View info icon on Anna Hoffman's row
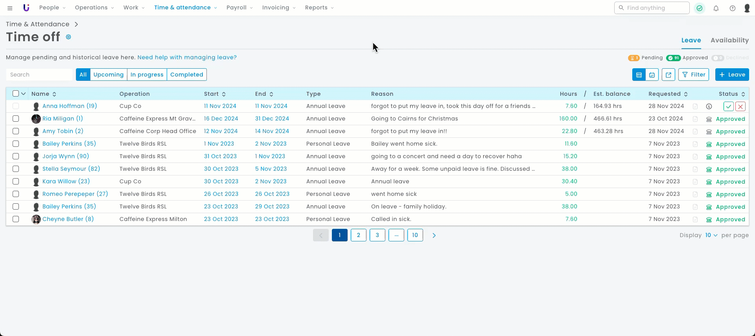The height and width of the screenshot is (336, 755). (x=709, y=106)
